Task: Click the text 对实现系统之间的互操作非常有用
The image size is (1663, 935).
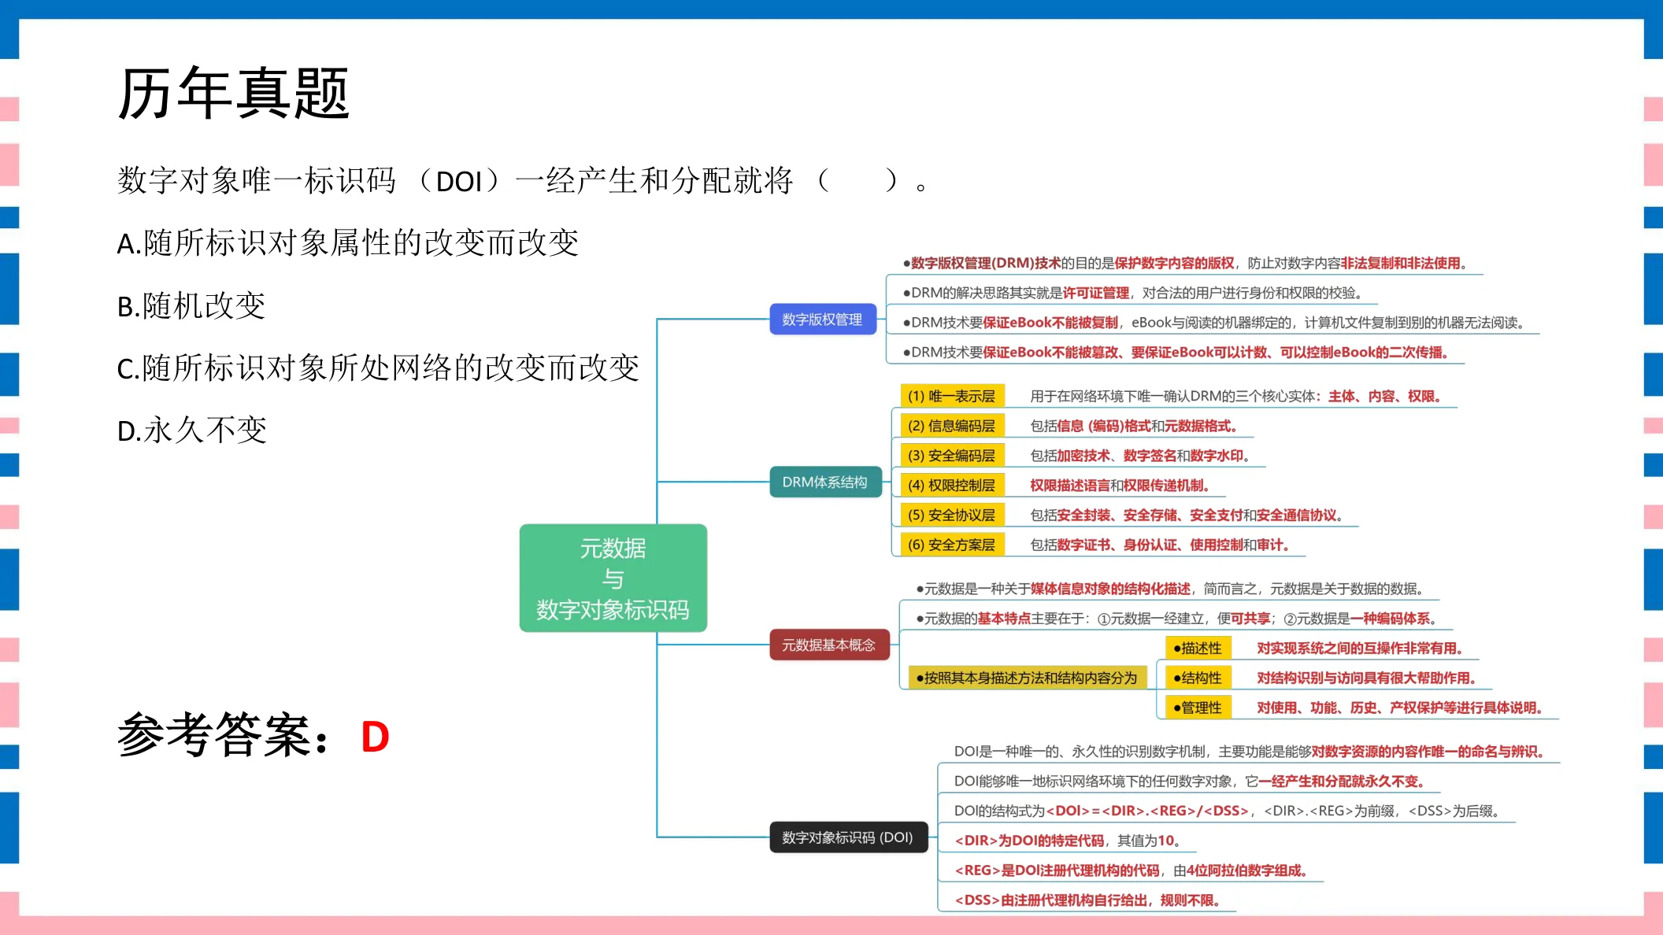Action: 1360,649
